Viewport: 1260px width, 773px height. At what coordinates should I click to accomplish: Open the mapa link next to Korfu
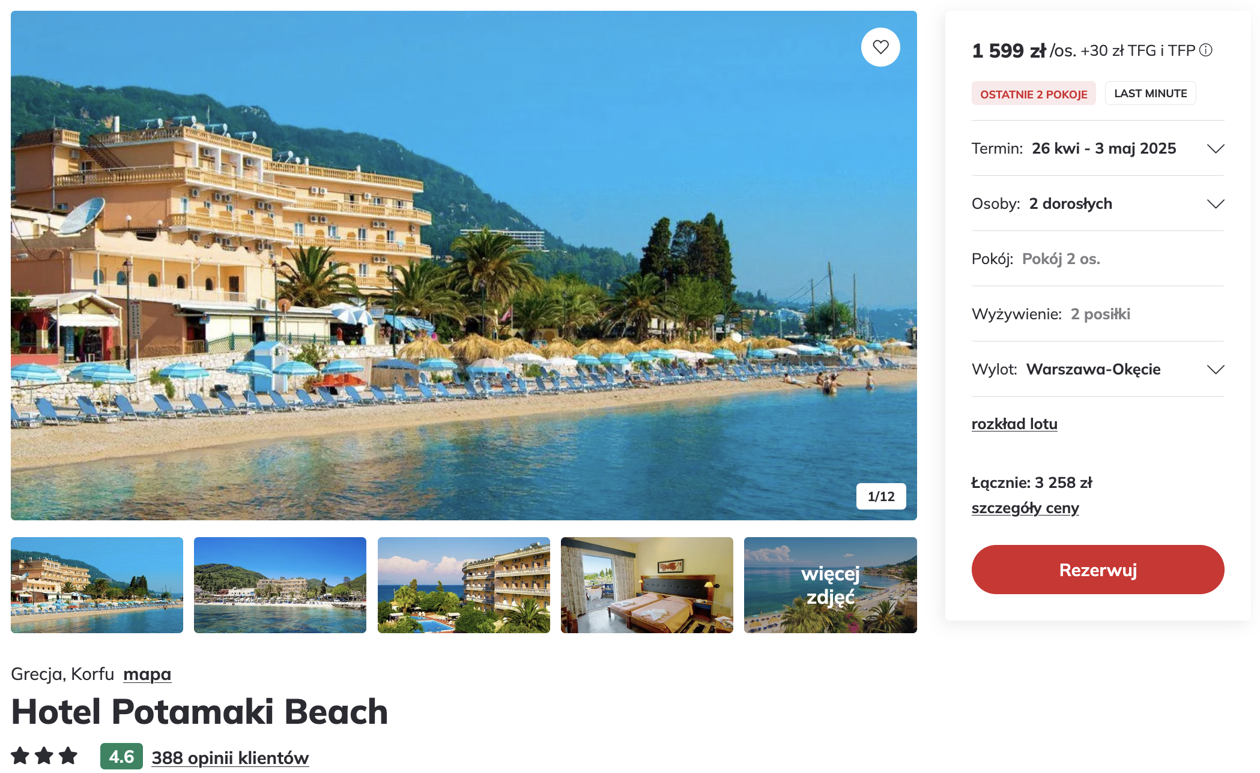[147, 674]
